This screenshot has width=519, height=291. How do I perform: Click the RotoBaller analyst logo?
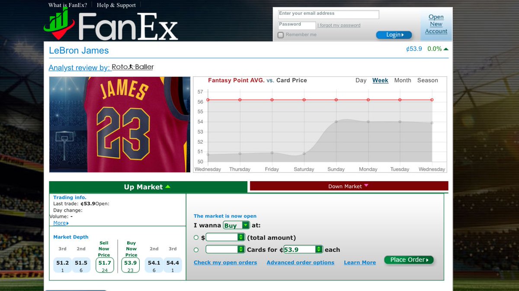point(133,67)
